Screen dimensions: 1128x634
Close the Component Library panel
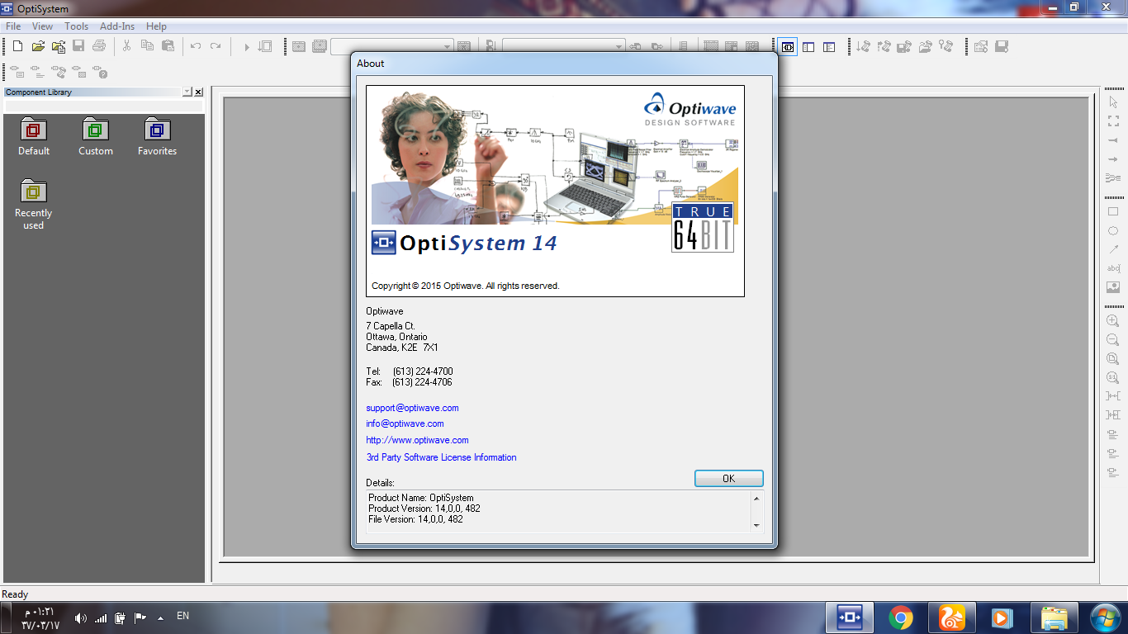[x=198, y=92]
